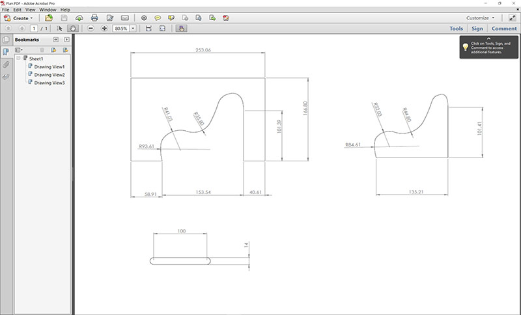This screenshot has width=521, height=315.
Task: Open the Tools pane
Action: click(457, 29)
